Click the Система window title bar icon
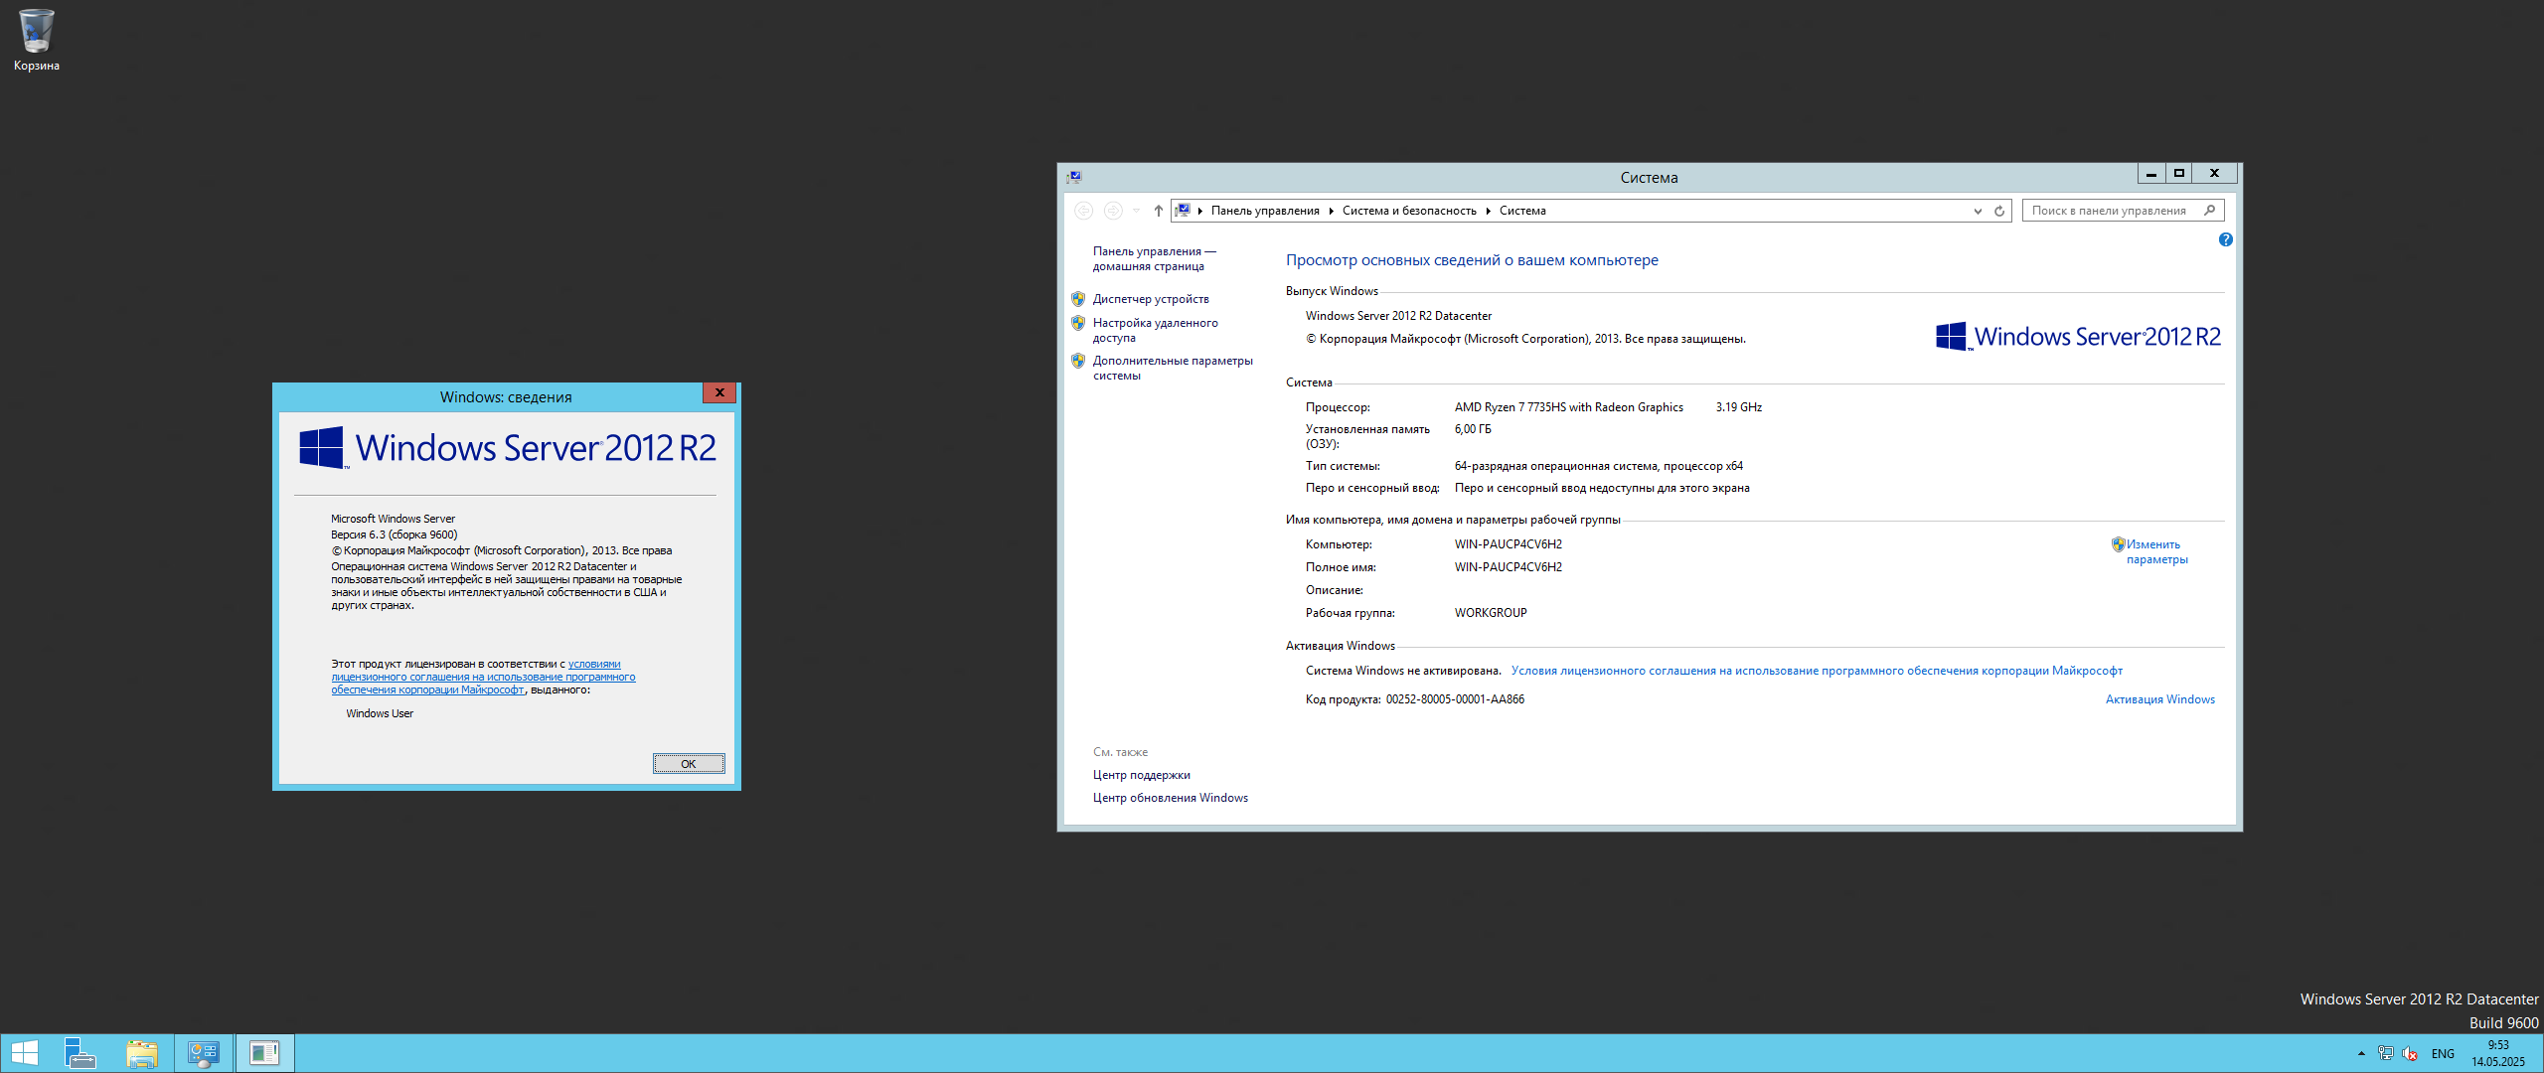This screenshot has height=1073, width=2544. [1074, 177]
